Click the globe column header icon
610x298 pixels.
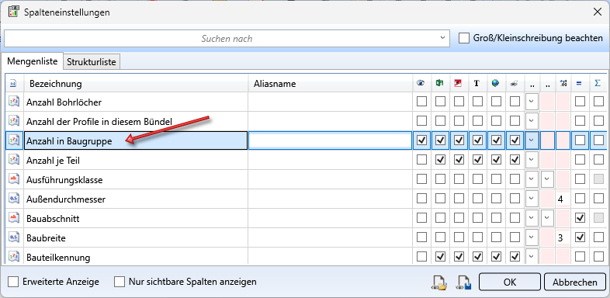pos(495,83)
